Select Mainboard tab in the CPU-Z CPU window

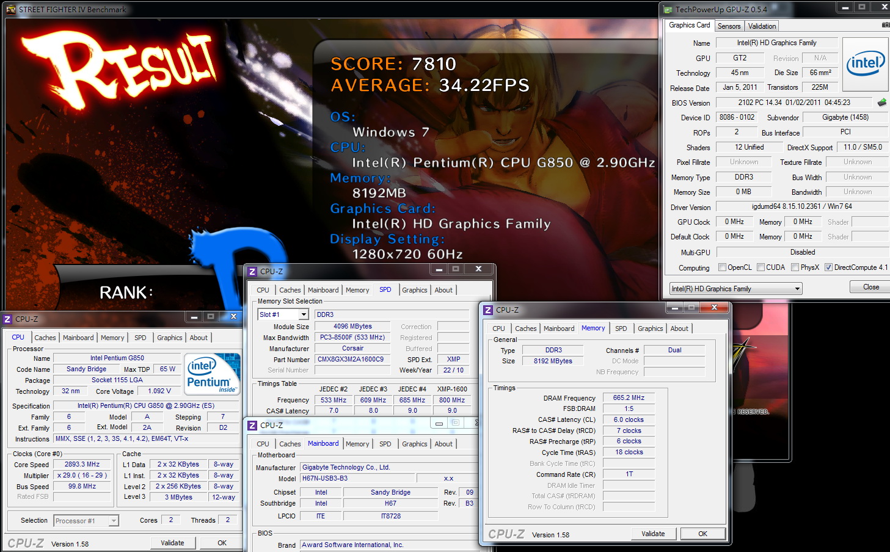coord(78,338)
